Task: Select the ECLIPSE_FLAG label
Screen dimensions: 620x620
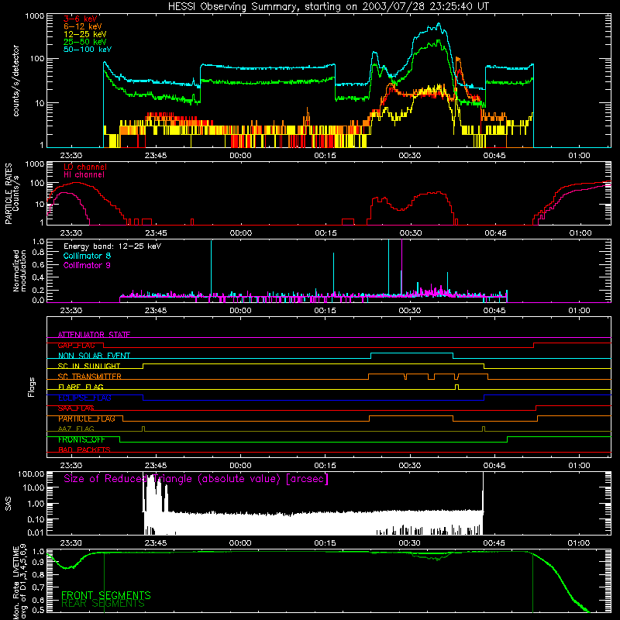Action: [x=84, y=398]
